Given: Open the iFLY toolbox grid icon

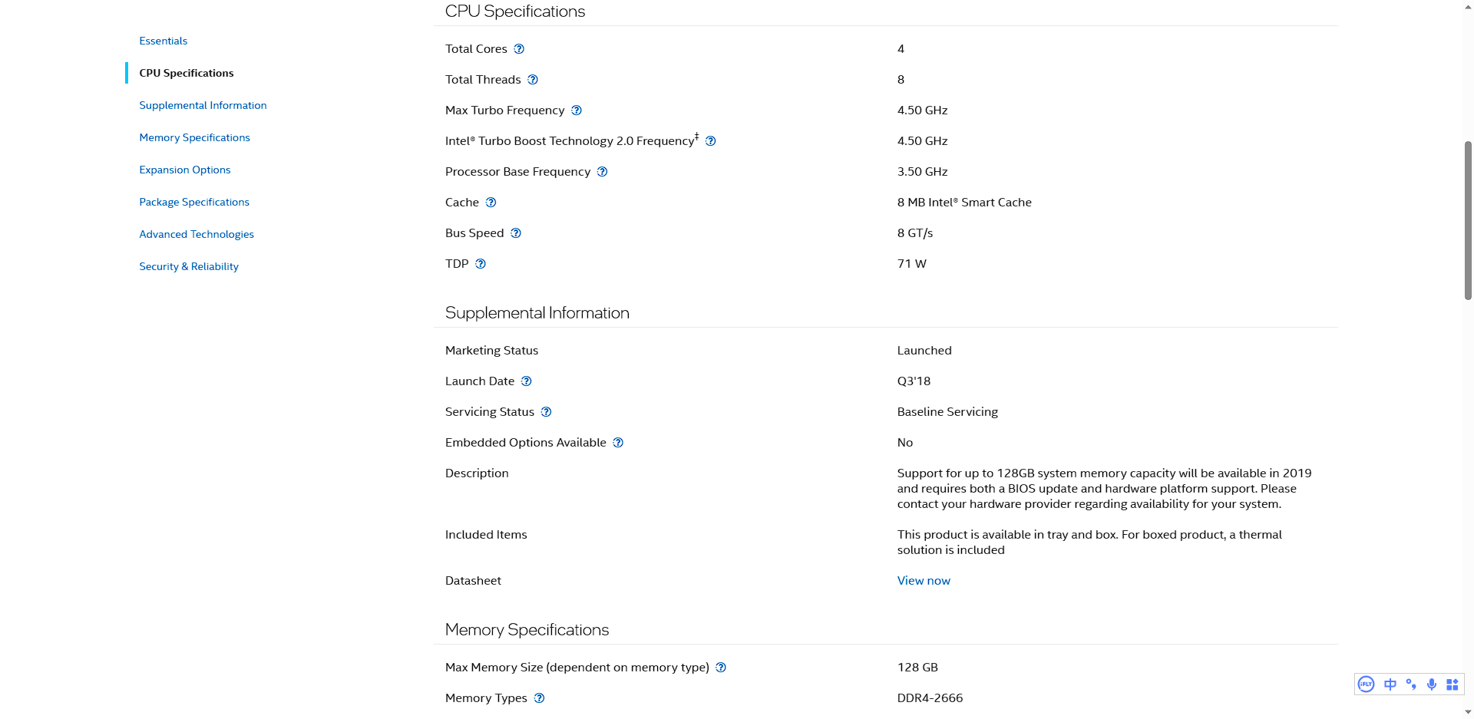Looking at the screenshot, I should [x=1452, y=684].
